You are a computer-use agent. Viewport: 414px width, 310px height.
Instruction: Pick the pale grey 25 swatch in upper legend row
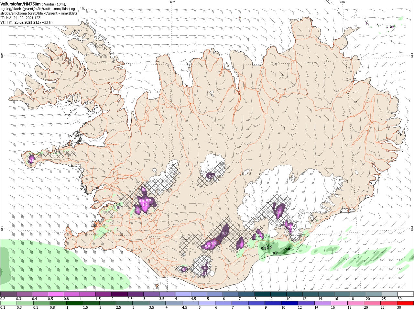pos(390,294)
